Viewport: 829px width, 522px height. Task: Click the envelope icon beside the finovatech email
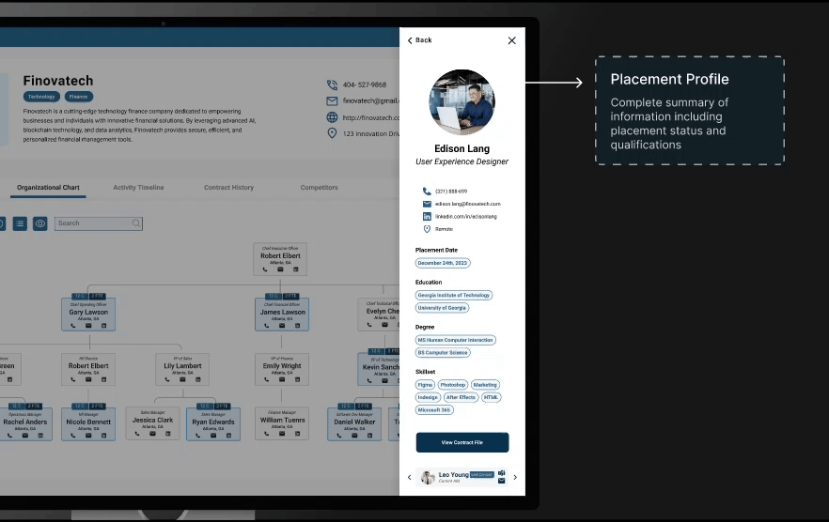click(332, 100)
